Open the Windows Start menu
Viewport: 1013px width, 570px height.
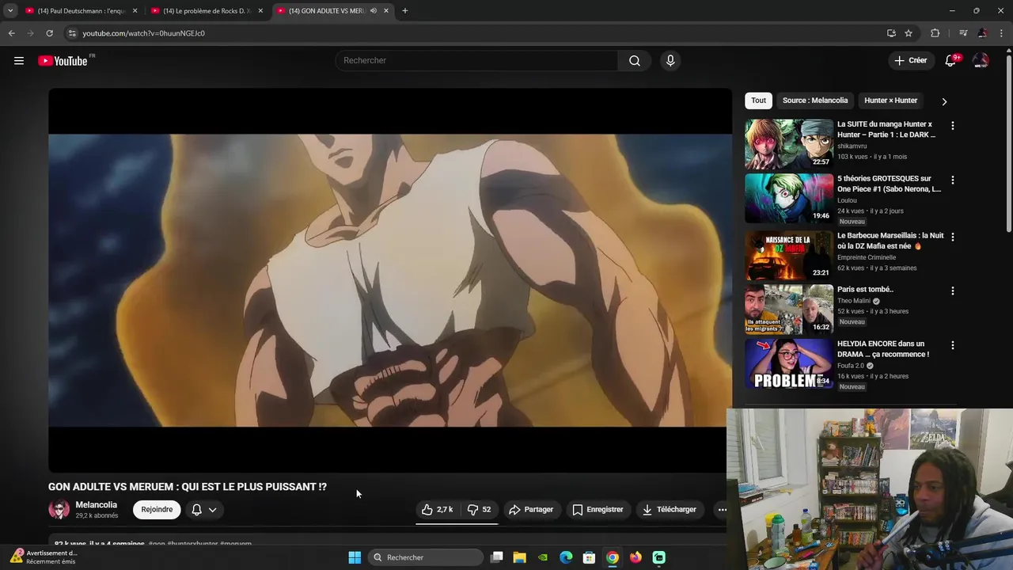355,557
